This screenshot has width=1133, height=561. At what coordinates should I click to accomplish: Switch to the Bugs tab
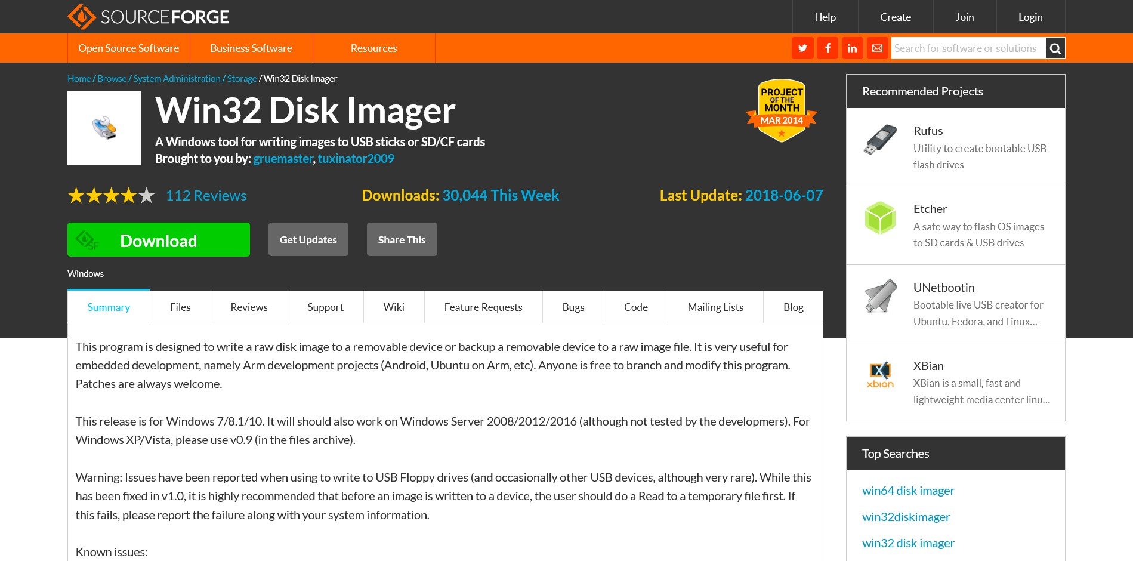point(573,307)
